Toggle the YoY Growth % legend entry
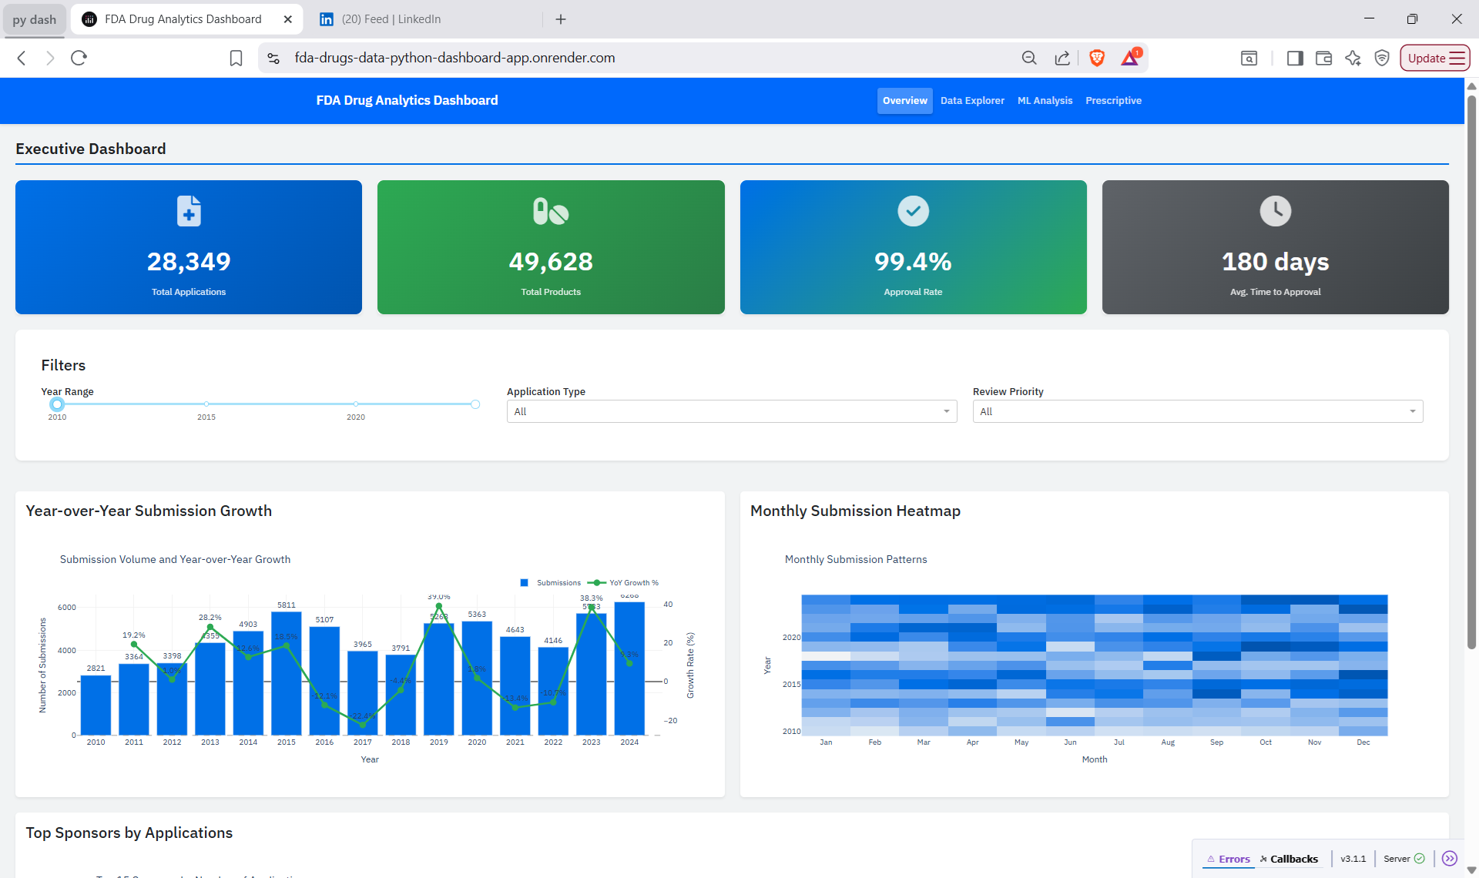This screenshot has height=878, width=1479. 624,583
